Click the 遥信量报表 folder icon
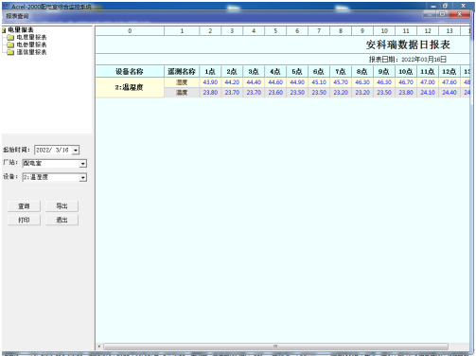 pyautogui.click(x=10, y=52)
